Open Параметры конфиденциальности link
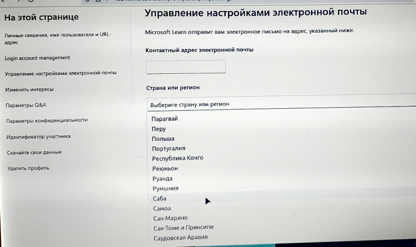 click(x=47, y=121)
